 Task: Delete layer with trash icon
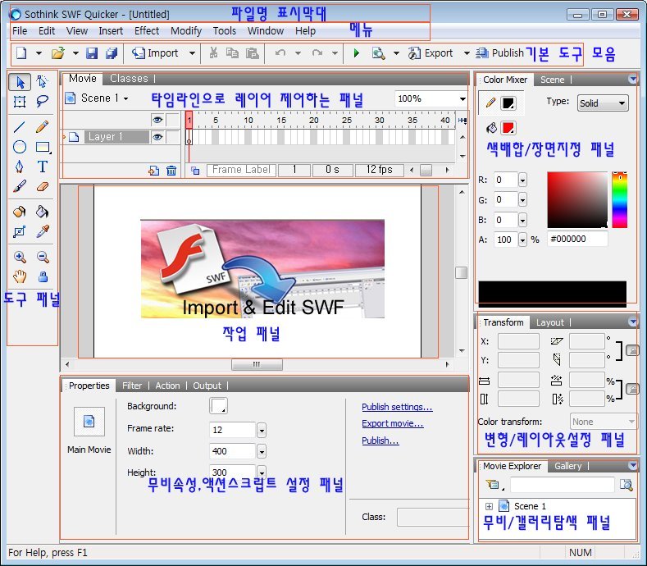click(x=171, y=171)
